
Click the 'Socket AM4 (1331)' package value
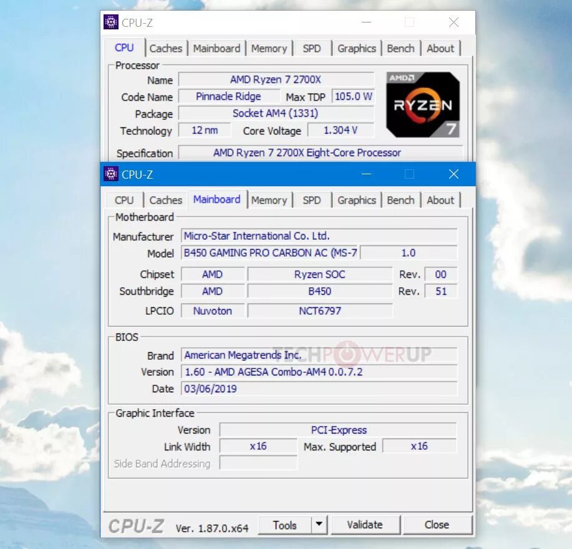coord(276,113)
